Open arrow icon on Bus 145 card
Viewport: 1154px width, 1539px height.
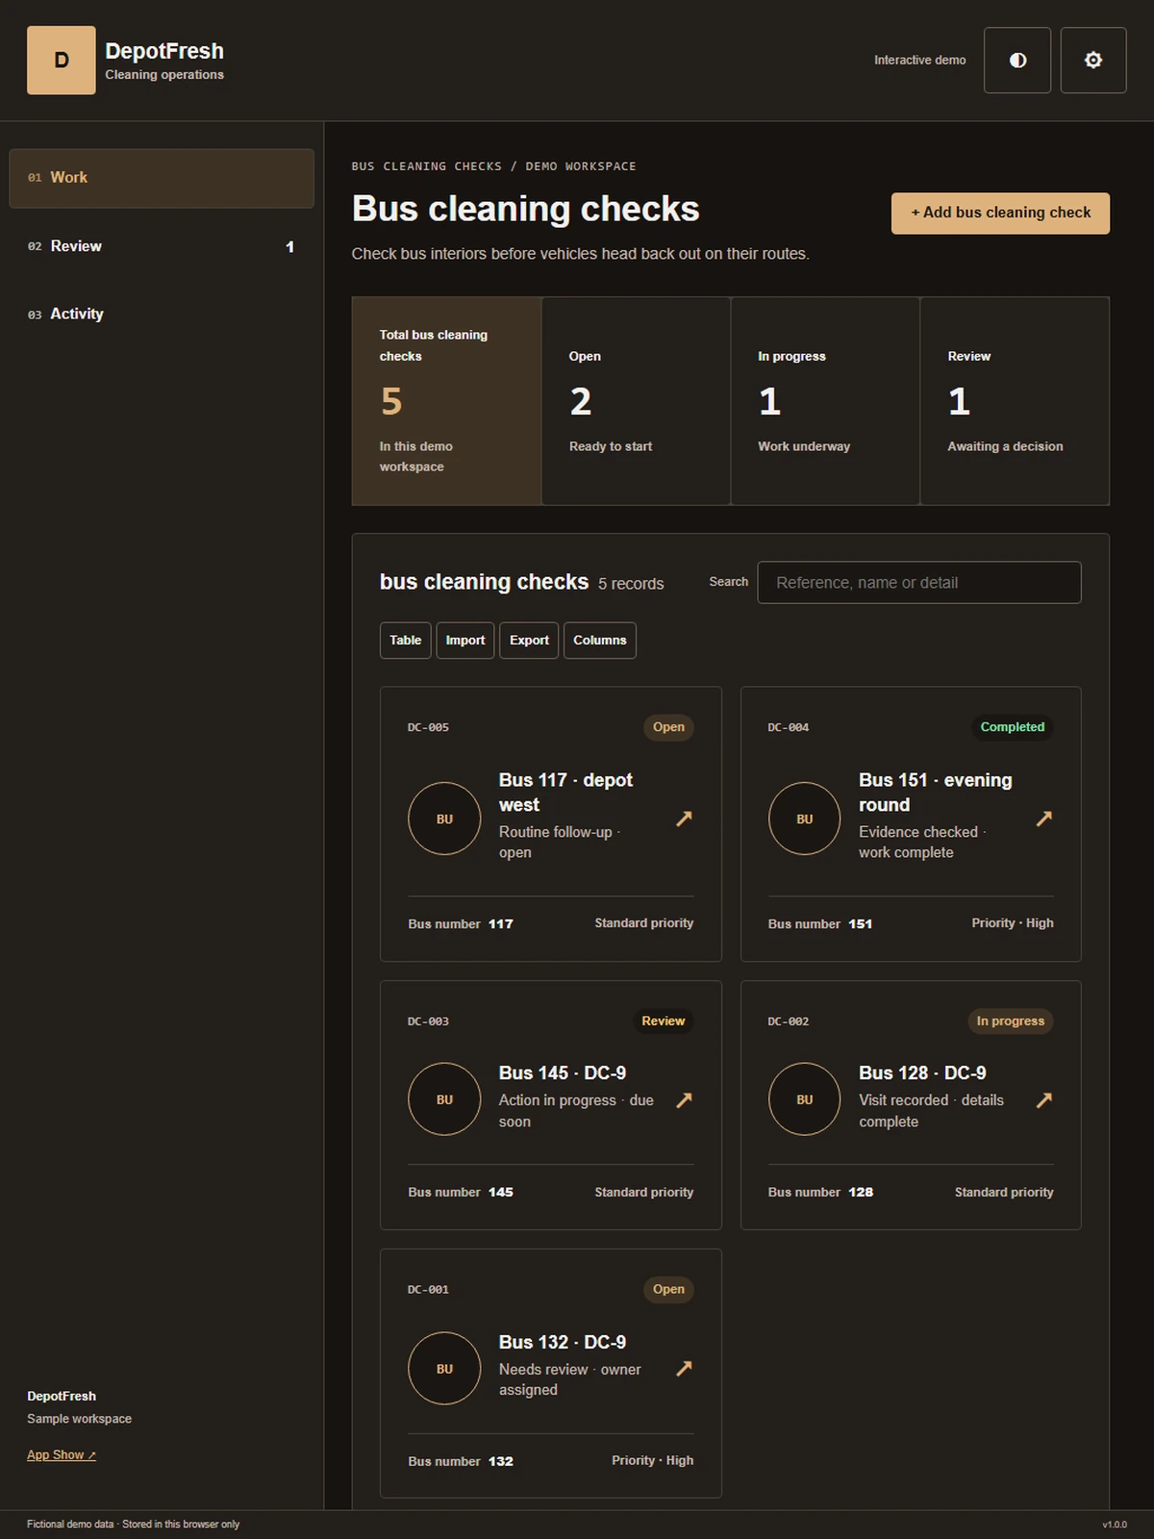click(684, 1099)
